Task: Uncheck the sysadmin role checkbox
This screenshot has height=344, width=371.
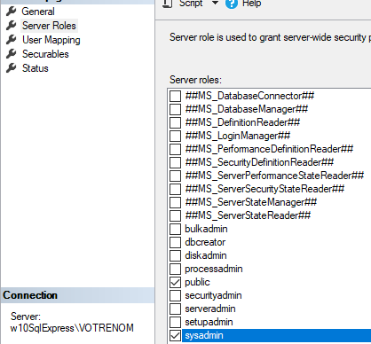Action: point(175,335)
